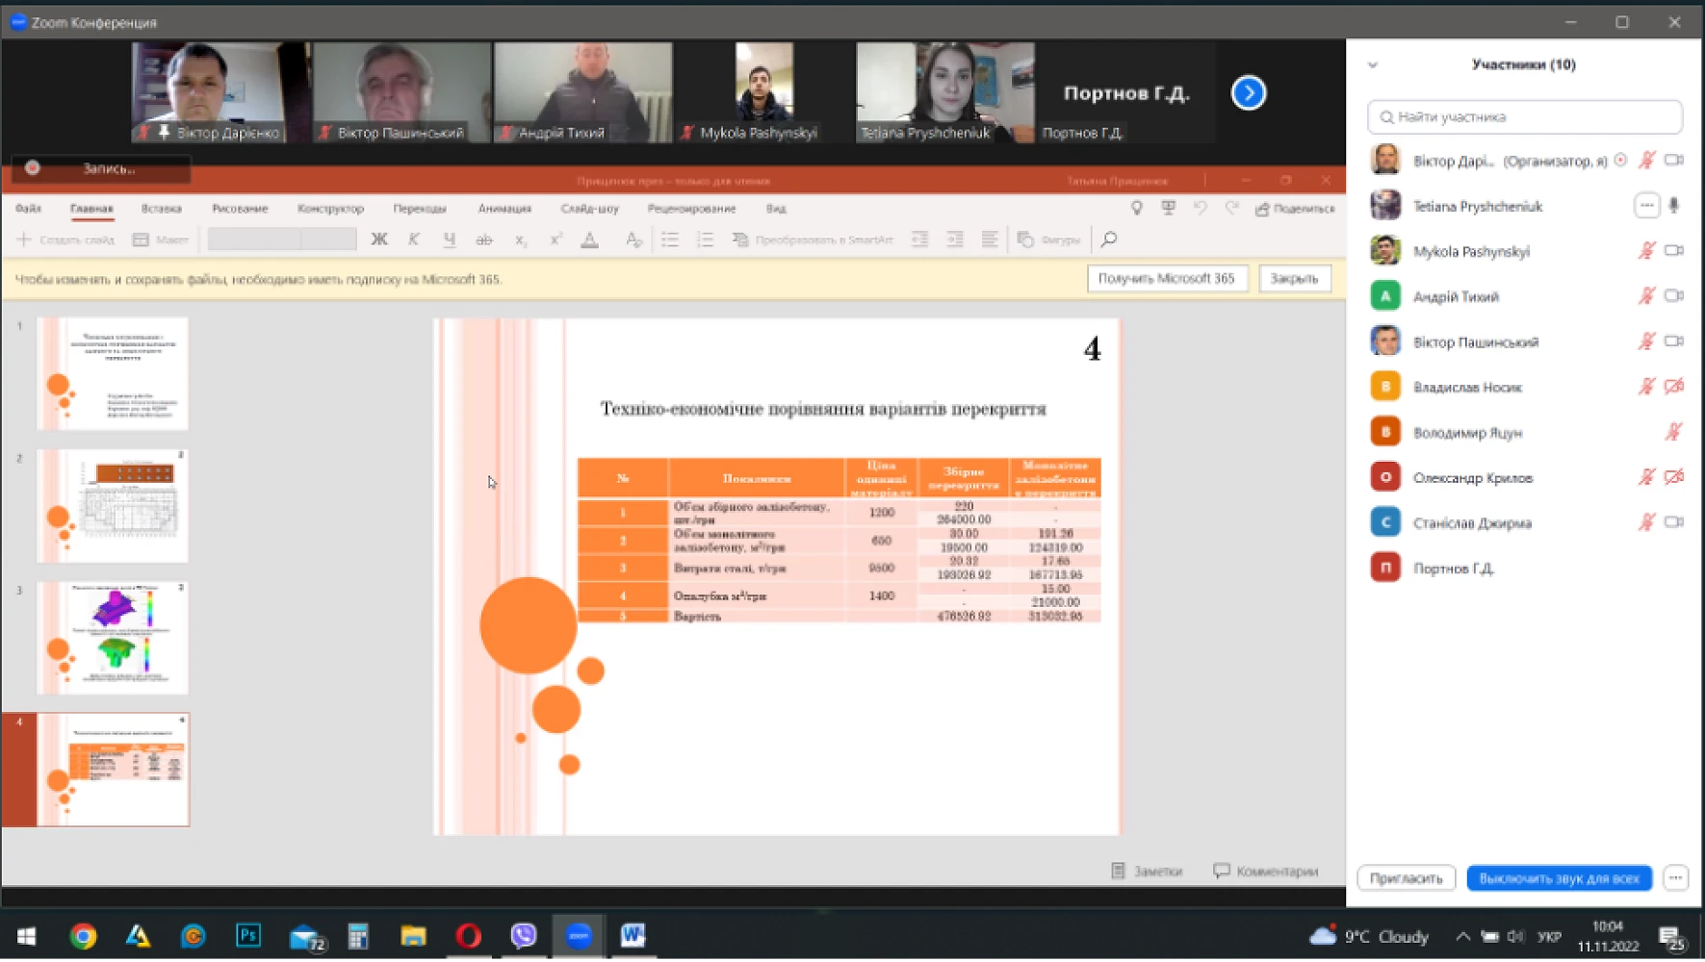Click the decrease indent icon
Viewport: 1705px width, 962px height.
point(919,240)
